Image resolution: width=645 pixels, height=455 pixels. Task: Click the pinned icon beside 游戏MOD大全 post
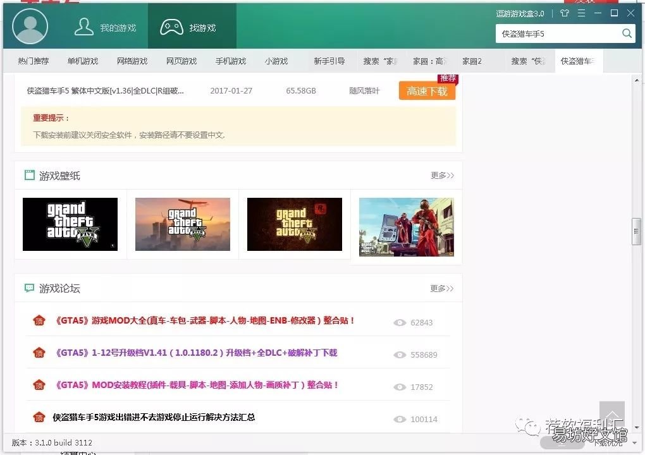click(x=39, y=320)
